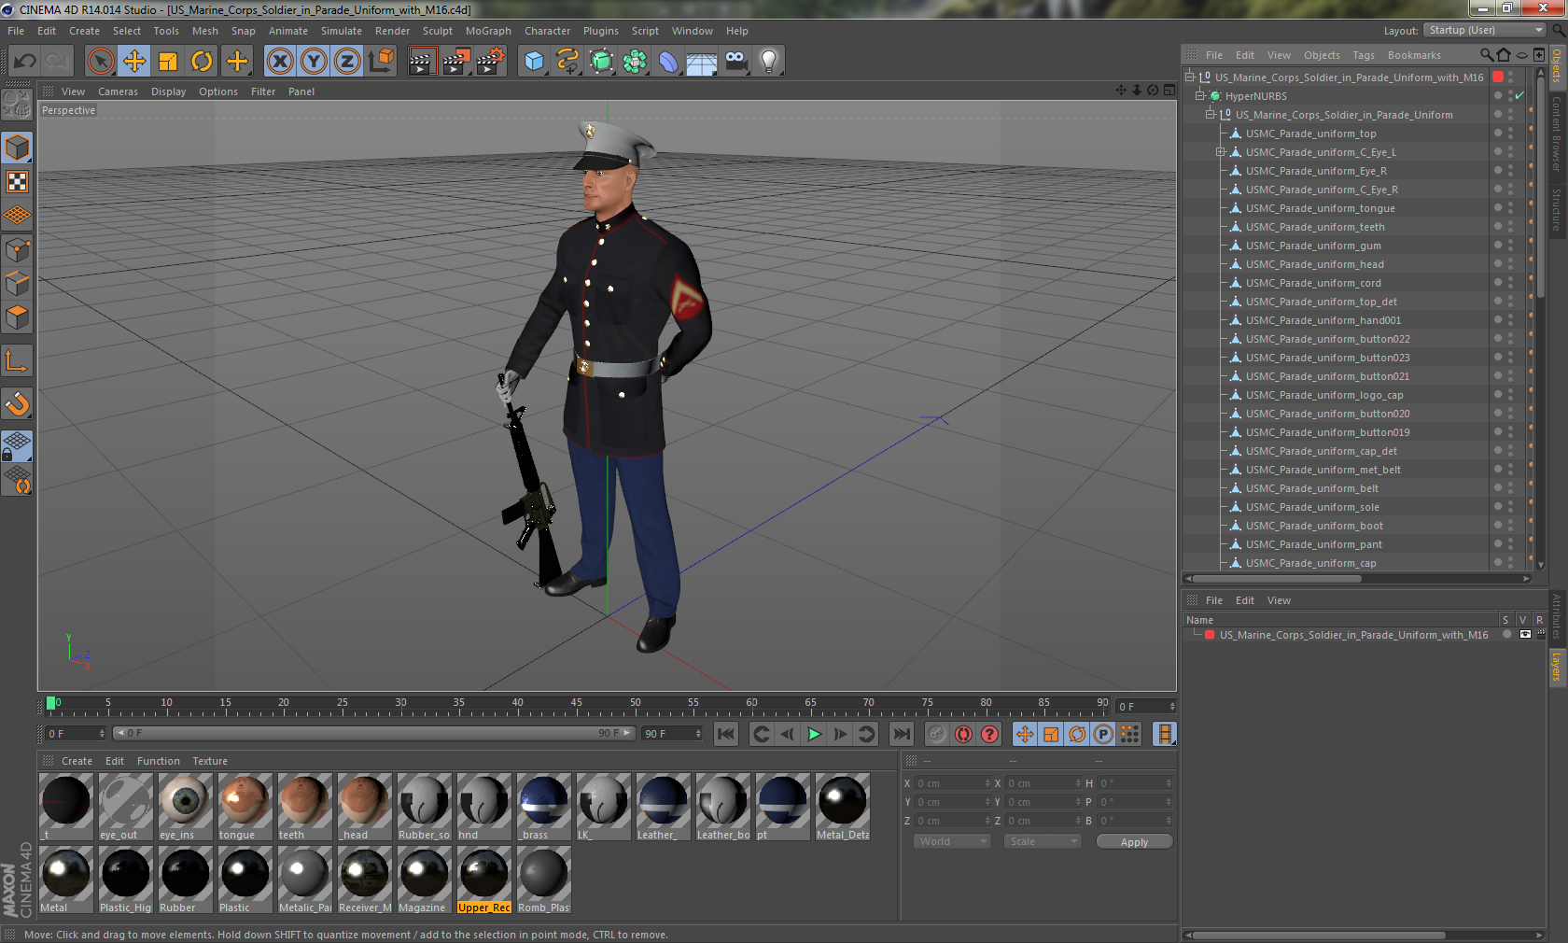1568x943 pixels.
Task: Switch to Texture mode checker icon
Action: pos(18,181)
